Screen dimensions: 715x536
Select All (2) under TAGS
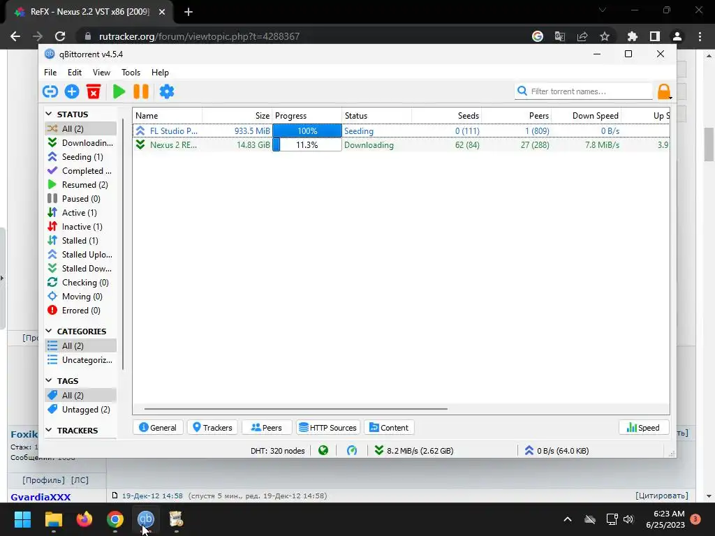point(81,396)
